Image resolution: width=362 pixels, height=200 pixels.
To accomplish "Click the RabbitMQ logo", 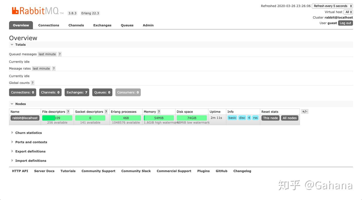I will 35,11.
